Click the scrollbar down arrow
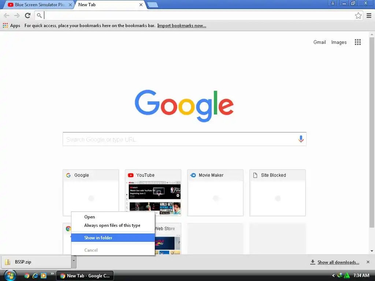This screenshot has width=375, height=281. click(372, 251)
